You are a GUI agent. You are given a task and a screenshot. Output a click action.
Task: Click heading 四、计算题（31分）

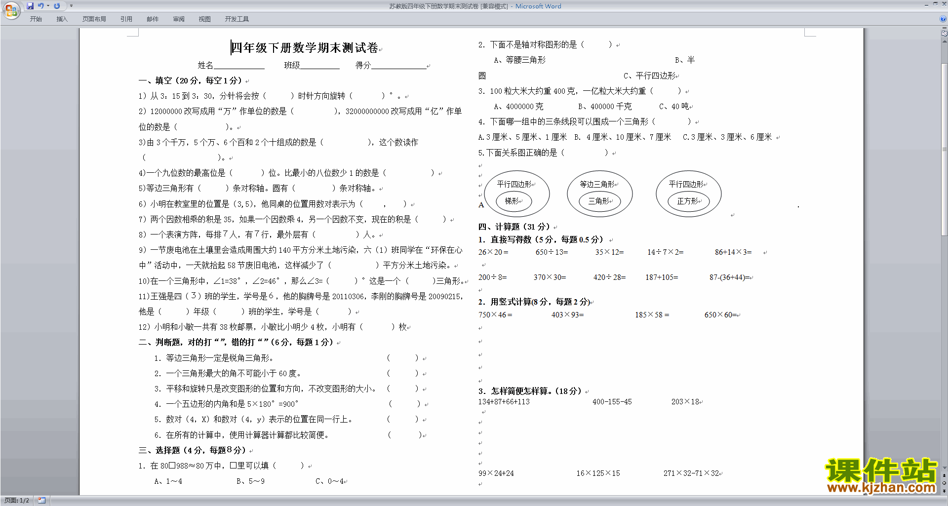(x=514, y=227)
